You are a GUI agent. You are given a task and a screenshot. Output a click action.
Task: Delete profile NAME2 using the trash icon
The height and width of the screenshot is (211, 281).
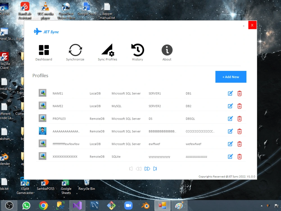(239, 106)
